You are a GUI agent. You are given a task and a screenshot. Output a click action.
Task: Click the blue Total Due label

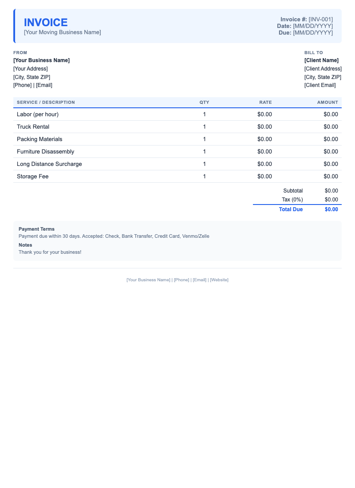(x=291, y=209)
